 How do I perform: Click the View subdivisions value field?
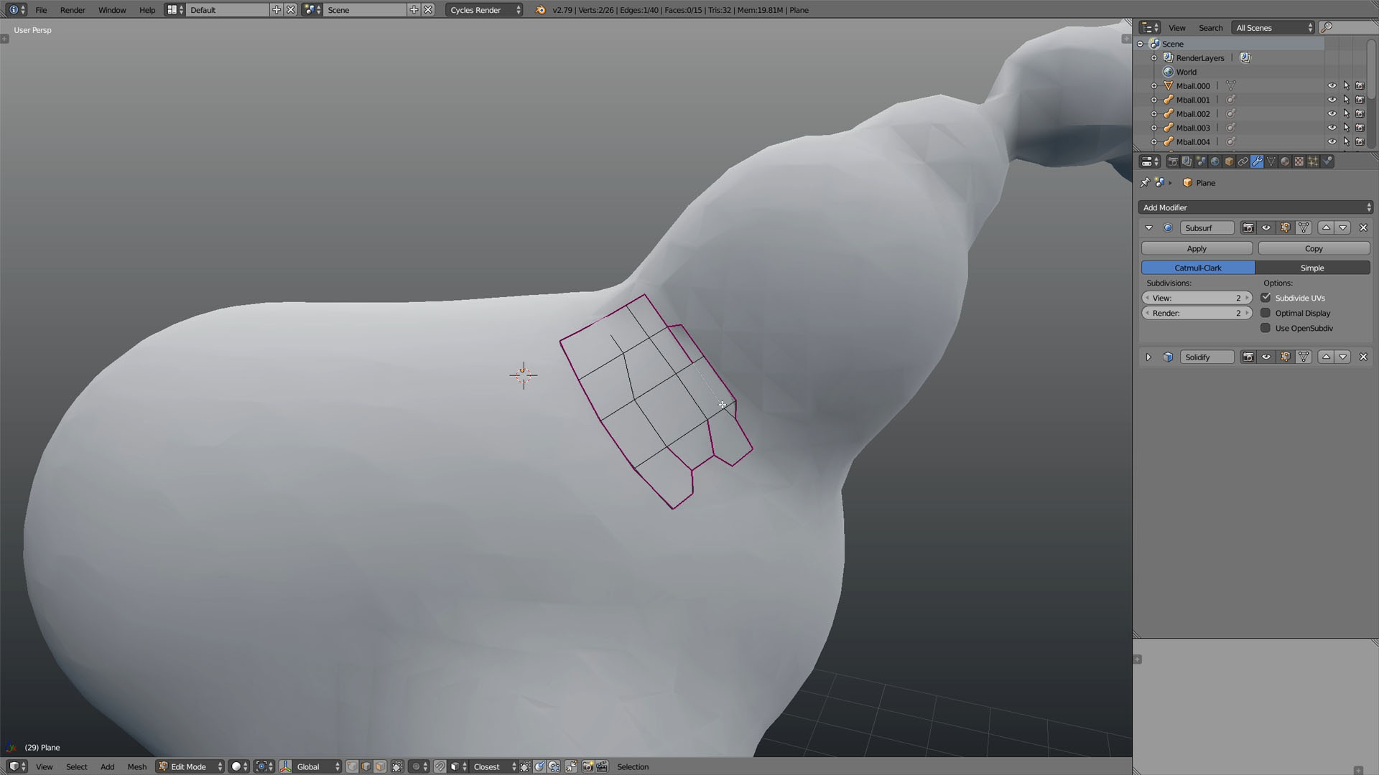[1197, 298]
